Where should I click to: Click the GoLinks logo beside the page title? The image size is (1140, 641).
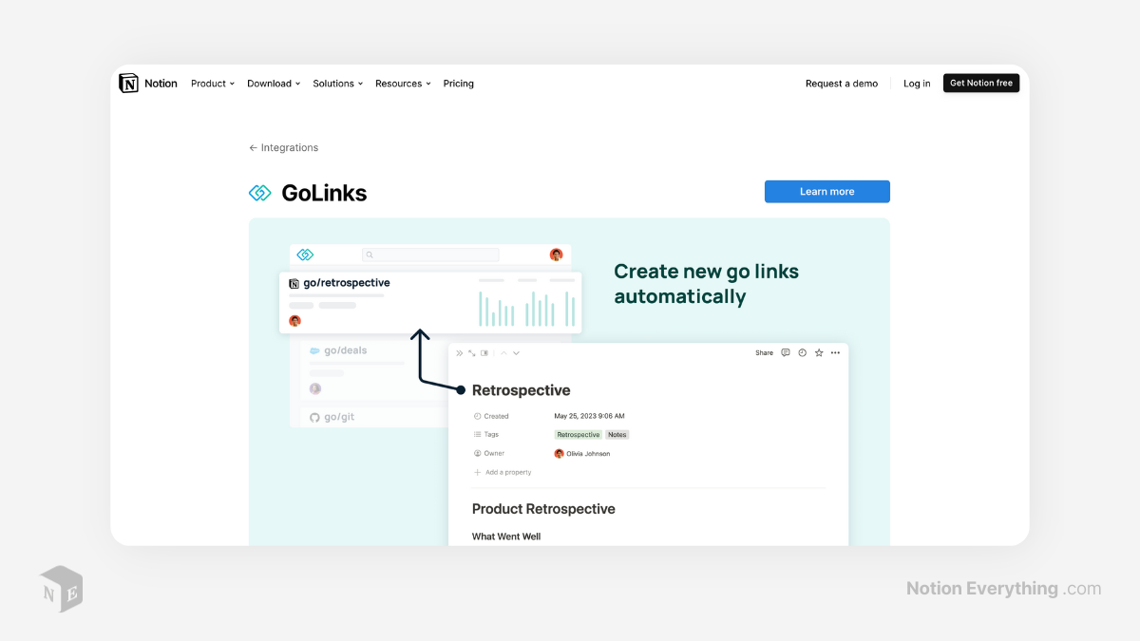(259, 192)
